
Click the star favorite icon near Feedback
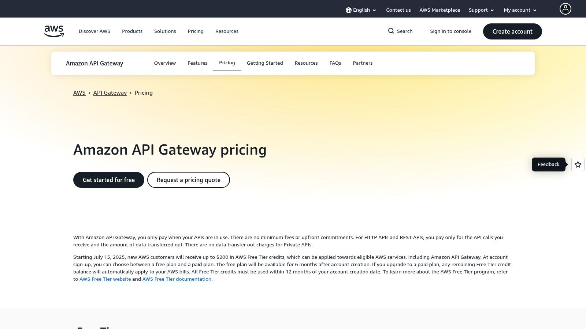click(x=578, y=164)
